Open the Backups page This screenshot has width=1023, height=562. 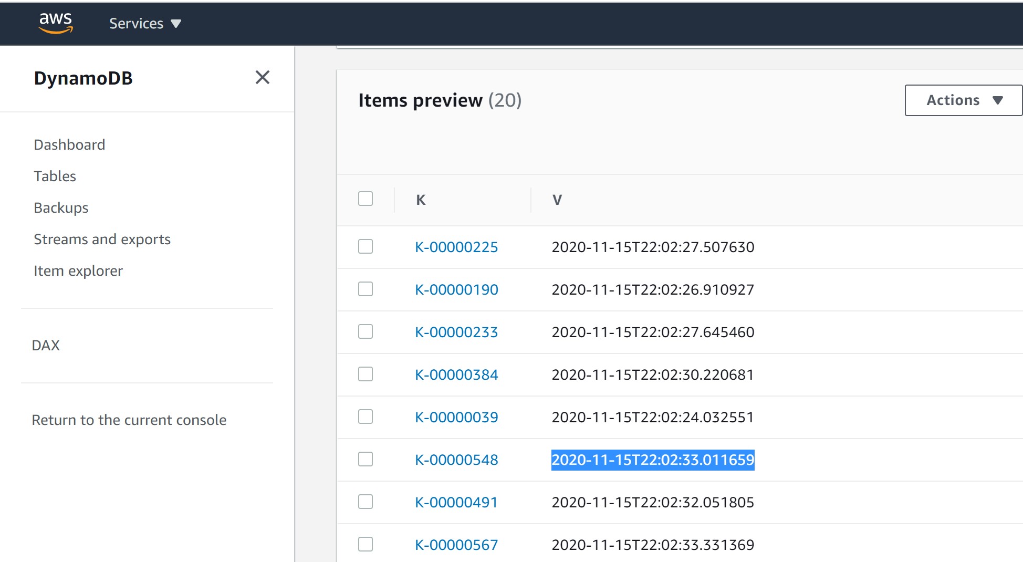[61, 208]
